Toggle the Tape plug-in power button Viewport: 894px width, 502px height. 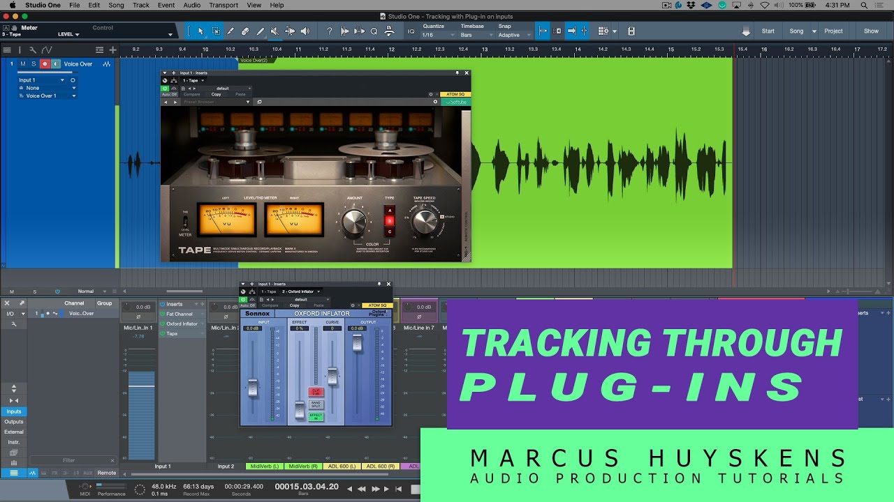click(165, 89)
